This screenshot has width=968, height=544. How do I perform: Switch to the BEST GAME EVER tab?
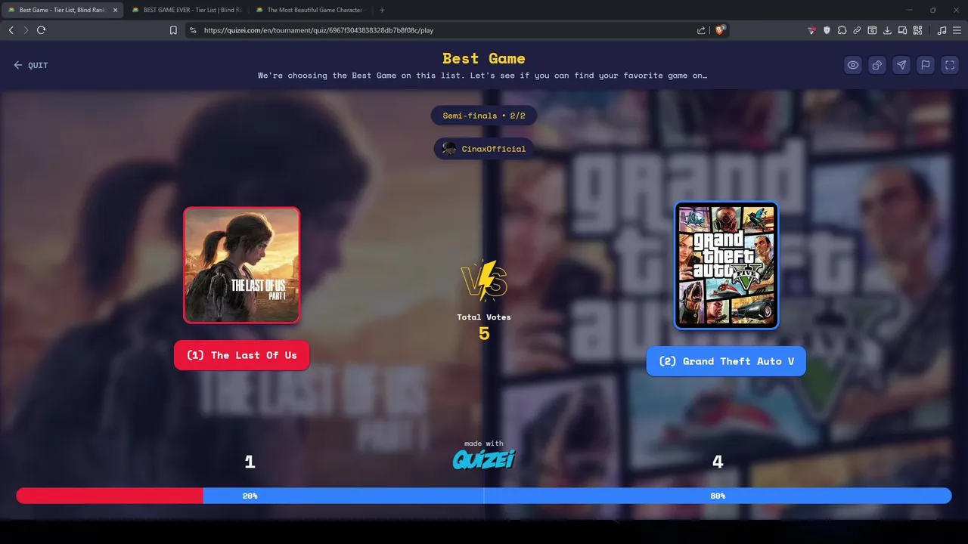[188, 10]
